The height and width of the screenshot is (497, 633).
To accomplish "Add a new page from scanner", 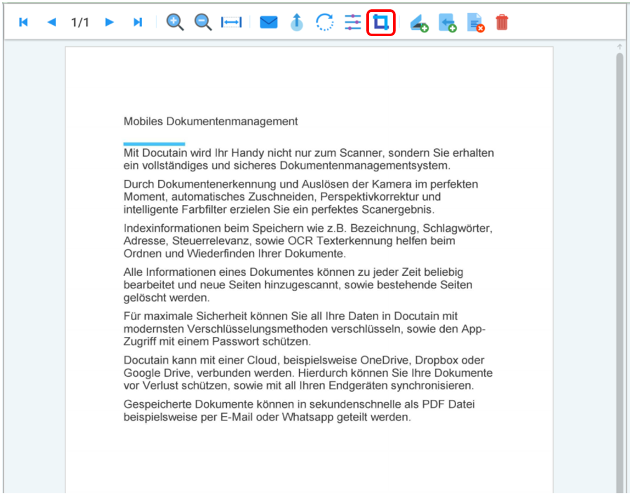I will (x=419, y=23).
